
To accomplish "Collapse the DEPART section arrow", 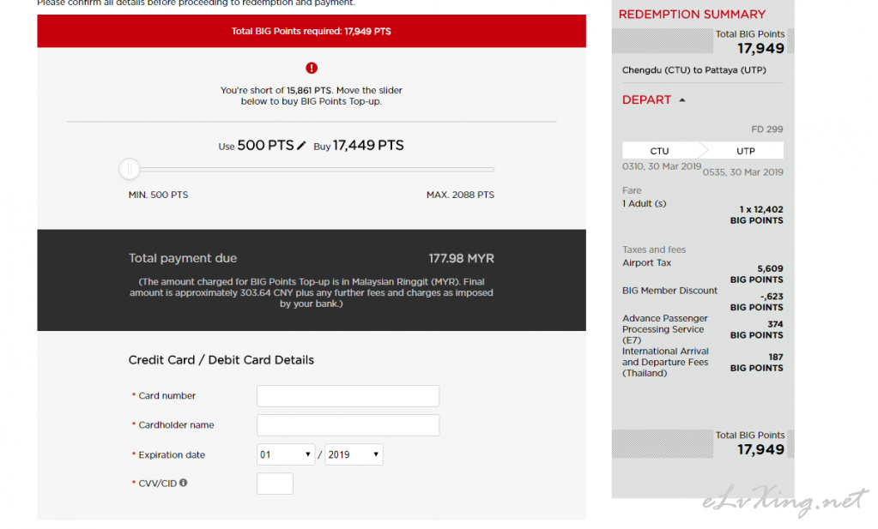I will coord(682,100).
